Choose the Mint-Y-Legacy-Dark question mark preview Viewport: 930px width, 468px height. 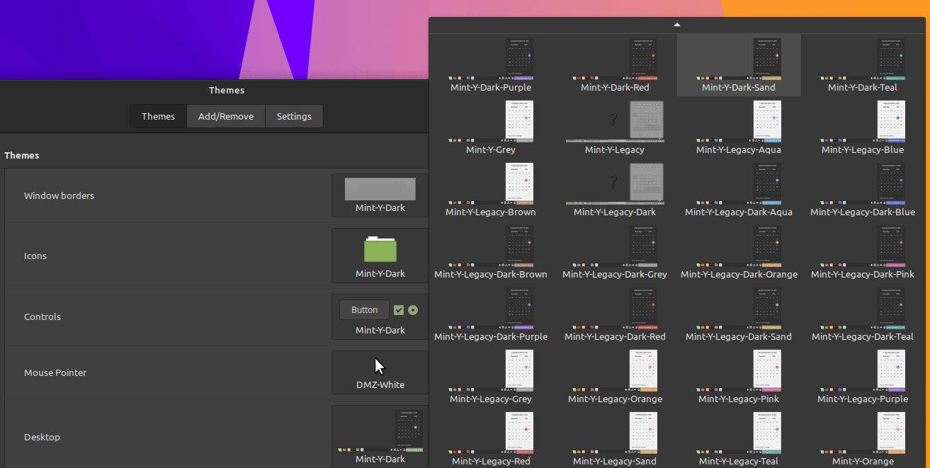(x=615, y=190)
